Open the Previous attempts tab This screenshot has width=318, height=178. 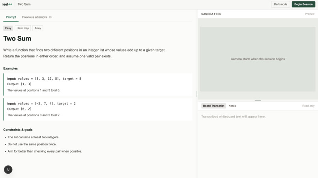[x=37, y=17]
